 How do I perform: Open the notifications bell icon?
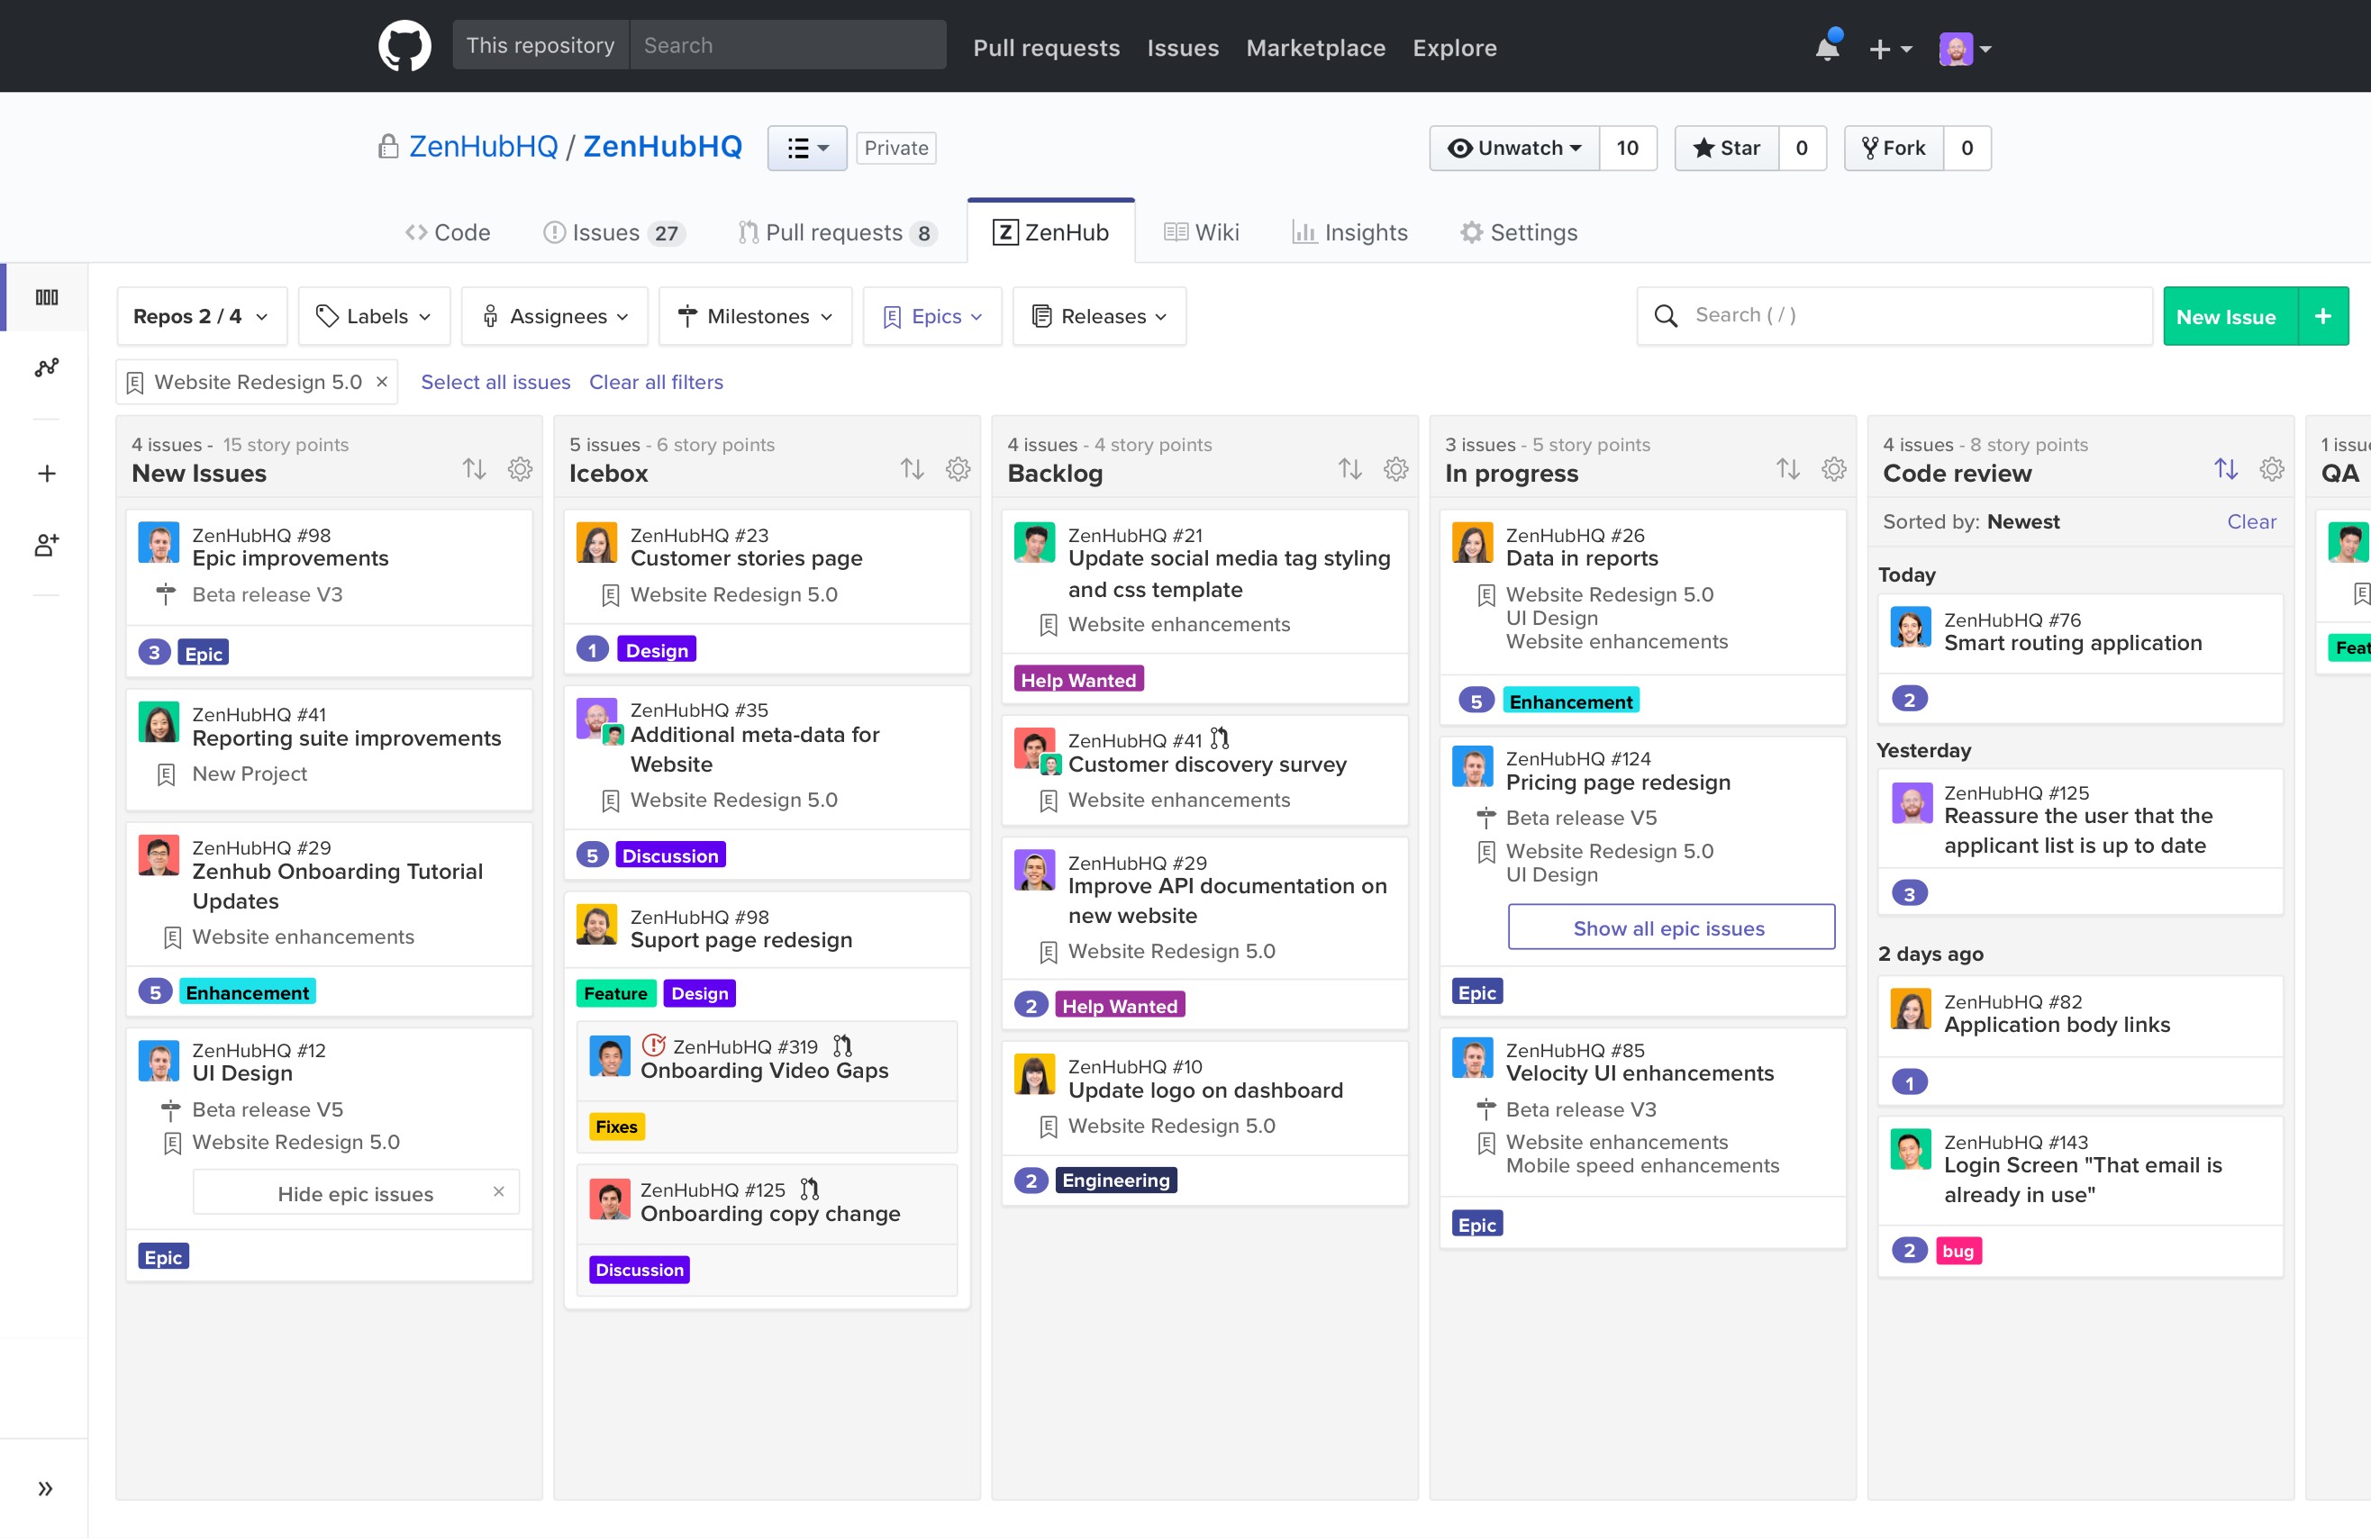[x=1826, y=47]
